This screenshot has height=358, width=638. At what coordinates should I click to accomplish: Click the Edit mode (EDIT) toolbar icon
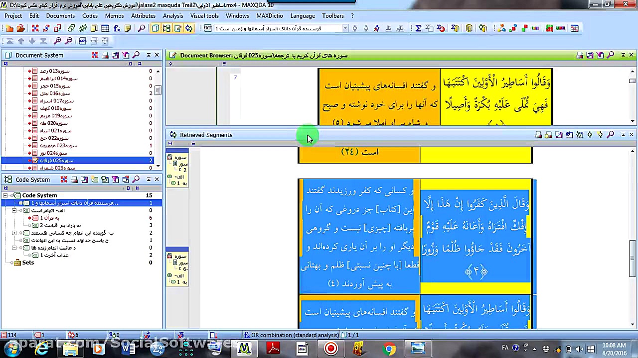point(207,28)
